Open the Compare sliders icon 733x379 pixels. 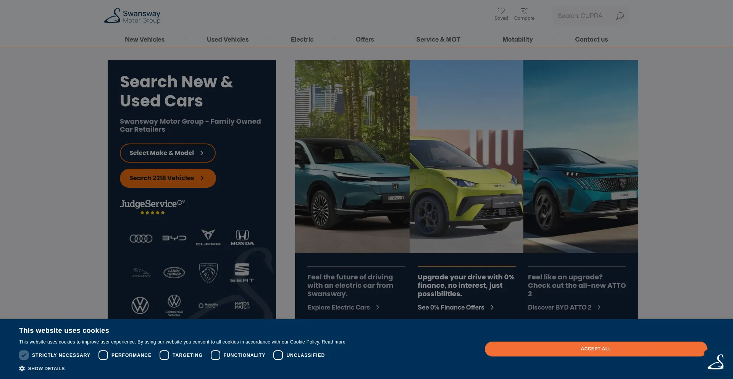[x=524, y=11]
